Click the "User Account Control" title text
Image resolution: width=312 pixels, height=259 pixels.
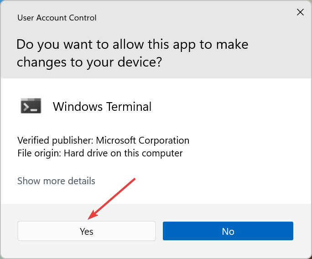point(57,18)
